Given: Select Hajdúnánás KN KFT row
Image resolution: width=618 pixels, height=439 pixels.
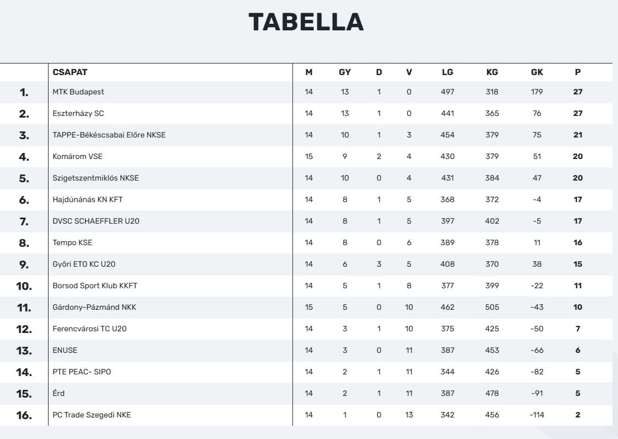Looking at the screenshot, I should coord(88,199).
